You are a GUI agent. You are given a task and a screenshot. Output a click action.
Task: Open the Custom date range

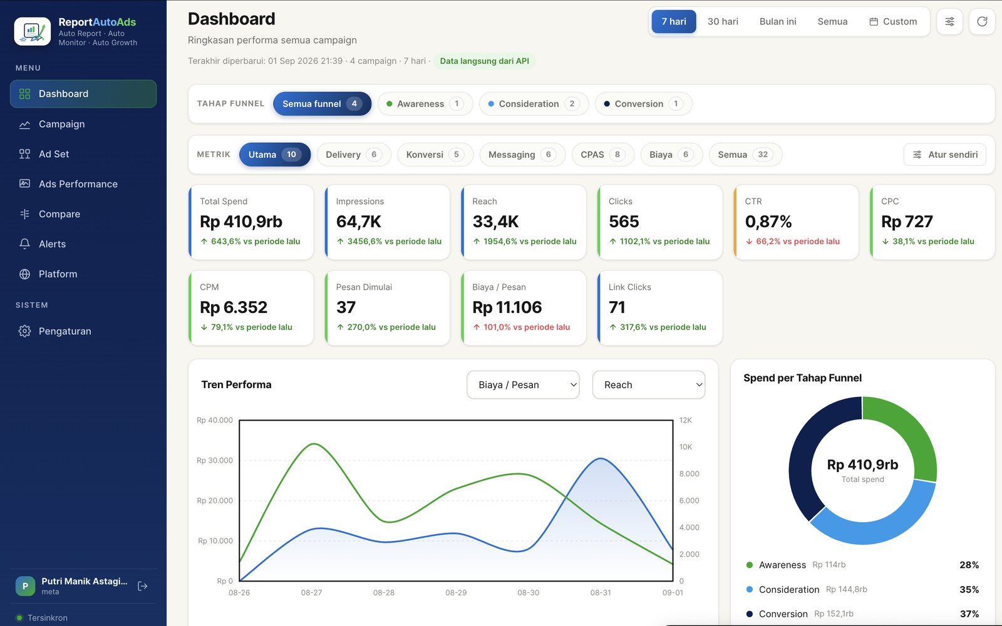[x=893, y=21]
